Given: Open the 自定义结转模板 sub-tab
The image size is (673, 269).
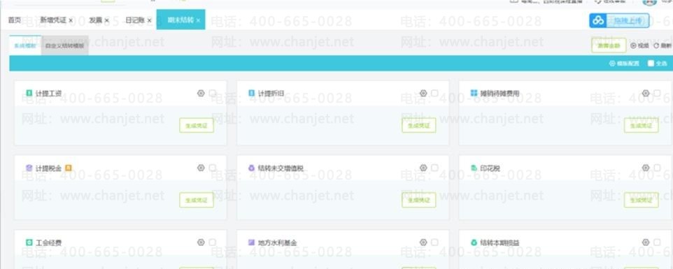Looking at the screenshot, I should coord(65,45).
